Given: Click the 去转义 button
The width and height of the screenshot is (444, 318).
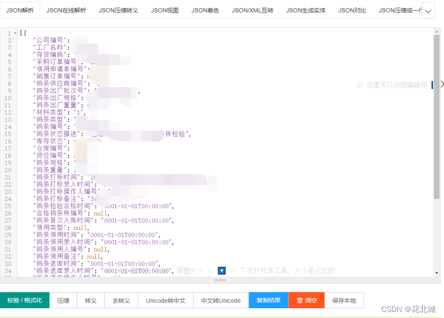Looking at the screenshot, I should click(121, 300).
